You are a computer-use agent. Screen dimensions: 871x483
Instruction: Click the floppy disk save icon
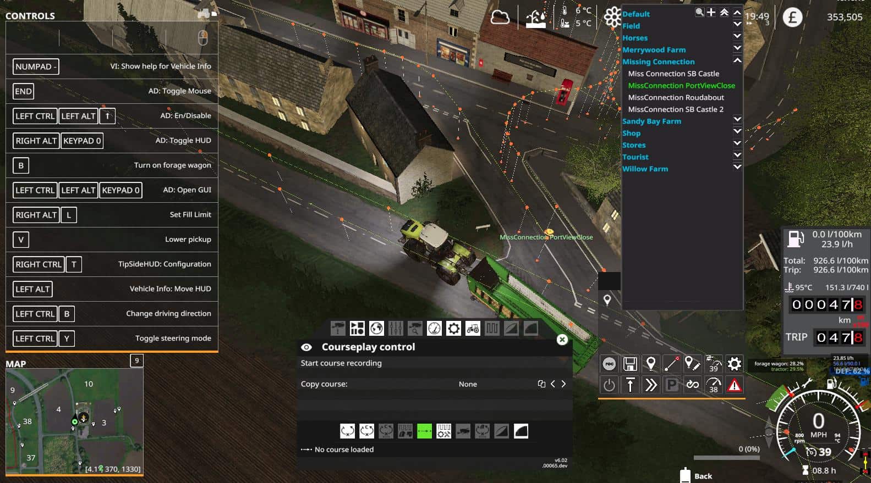point(630,364)
